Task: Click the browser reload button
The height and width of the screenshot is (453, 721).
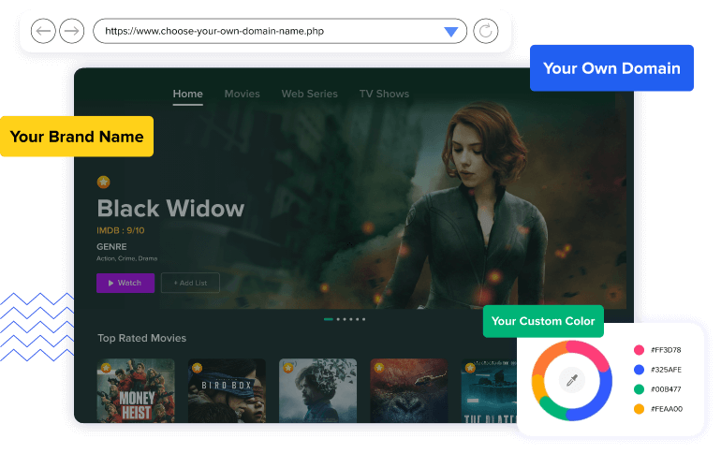Action: (486, 31)
